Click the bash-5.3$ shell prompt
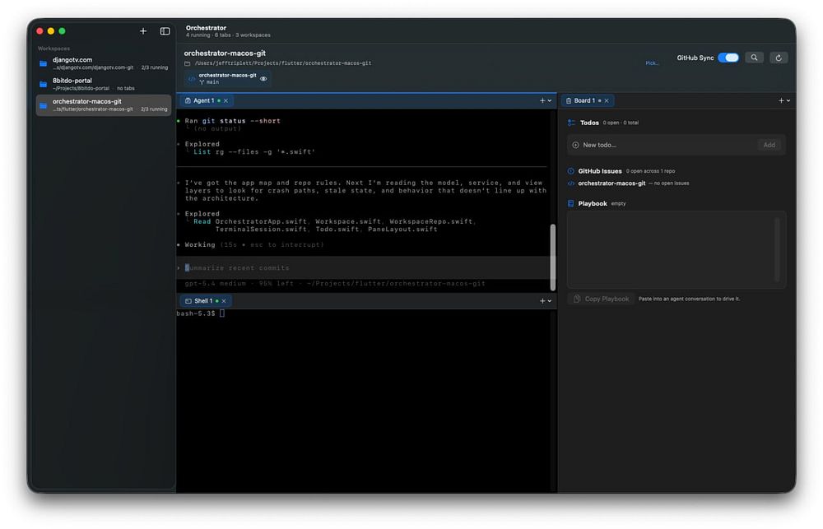The height and width of the screenshot is (529, 823). coord(196,313)
